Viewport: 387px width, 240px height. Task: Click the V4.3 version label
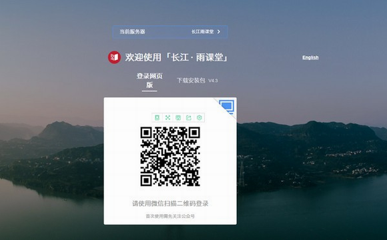pos(213,81)
